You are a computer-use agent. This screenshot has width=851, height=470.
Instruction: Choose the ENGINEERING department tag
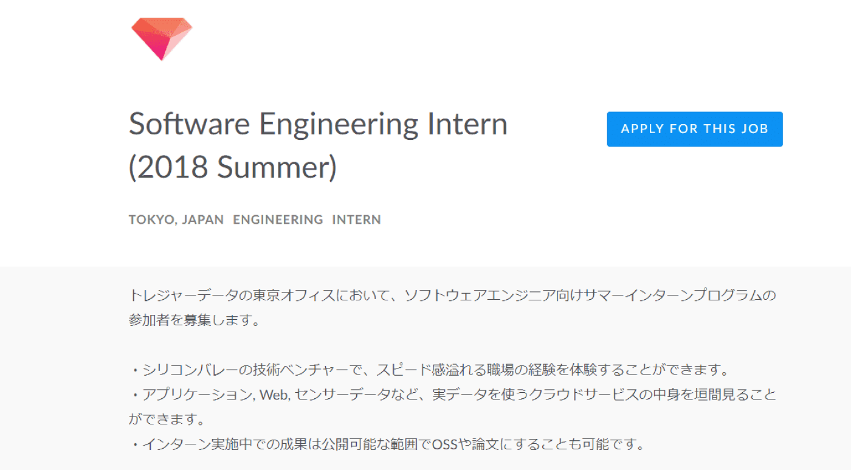click(278, 219)
